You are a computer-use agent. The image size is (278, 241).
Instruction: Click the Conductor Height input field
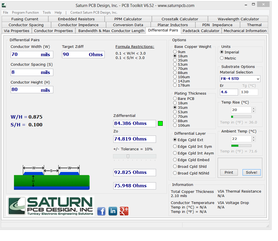tap(32, 90)
